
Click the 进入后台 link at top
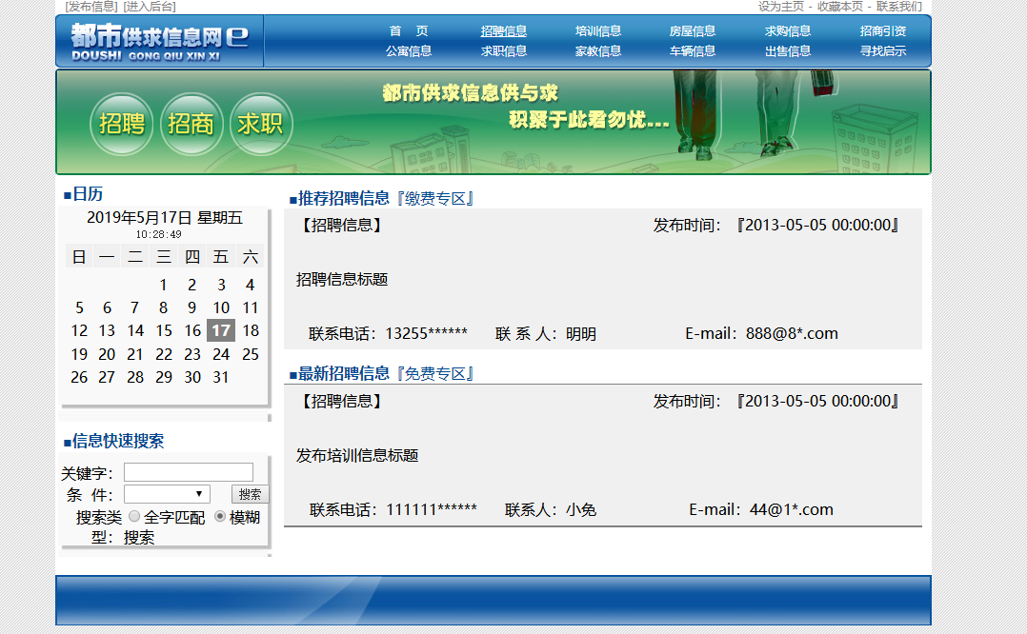(150, 7)
